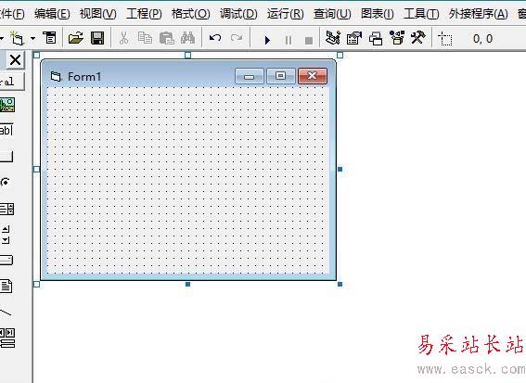Open the Project Explorer window icon
This screenshot has height=383, width=526.
coord(333,38)
